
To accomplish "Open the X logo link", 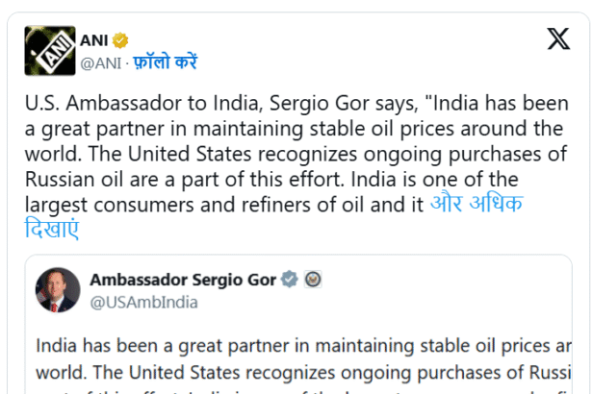I will click(557, 39).
